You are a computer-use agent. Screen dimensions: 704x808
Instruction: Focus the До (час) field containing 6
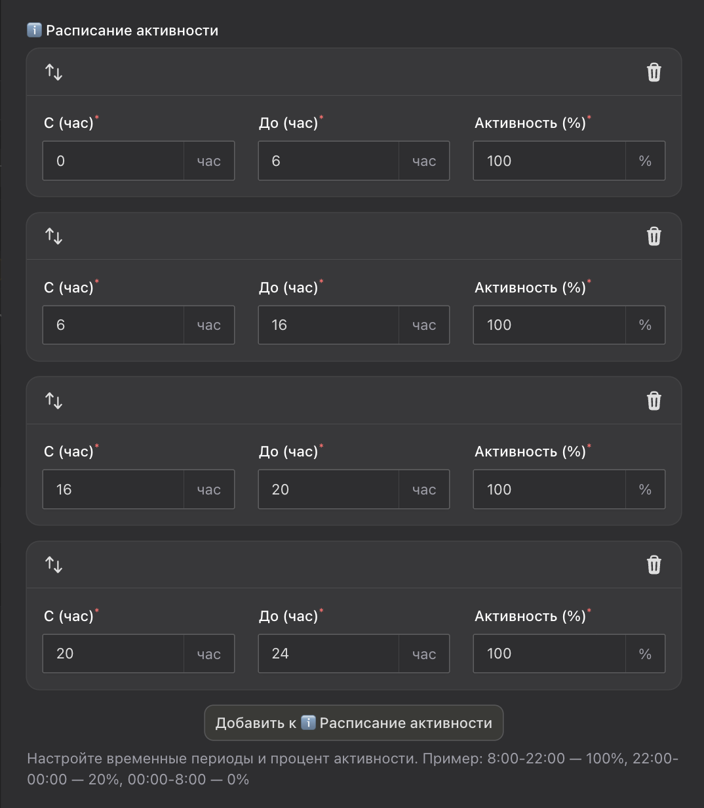(x=328, y=161)
